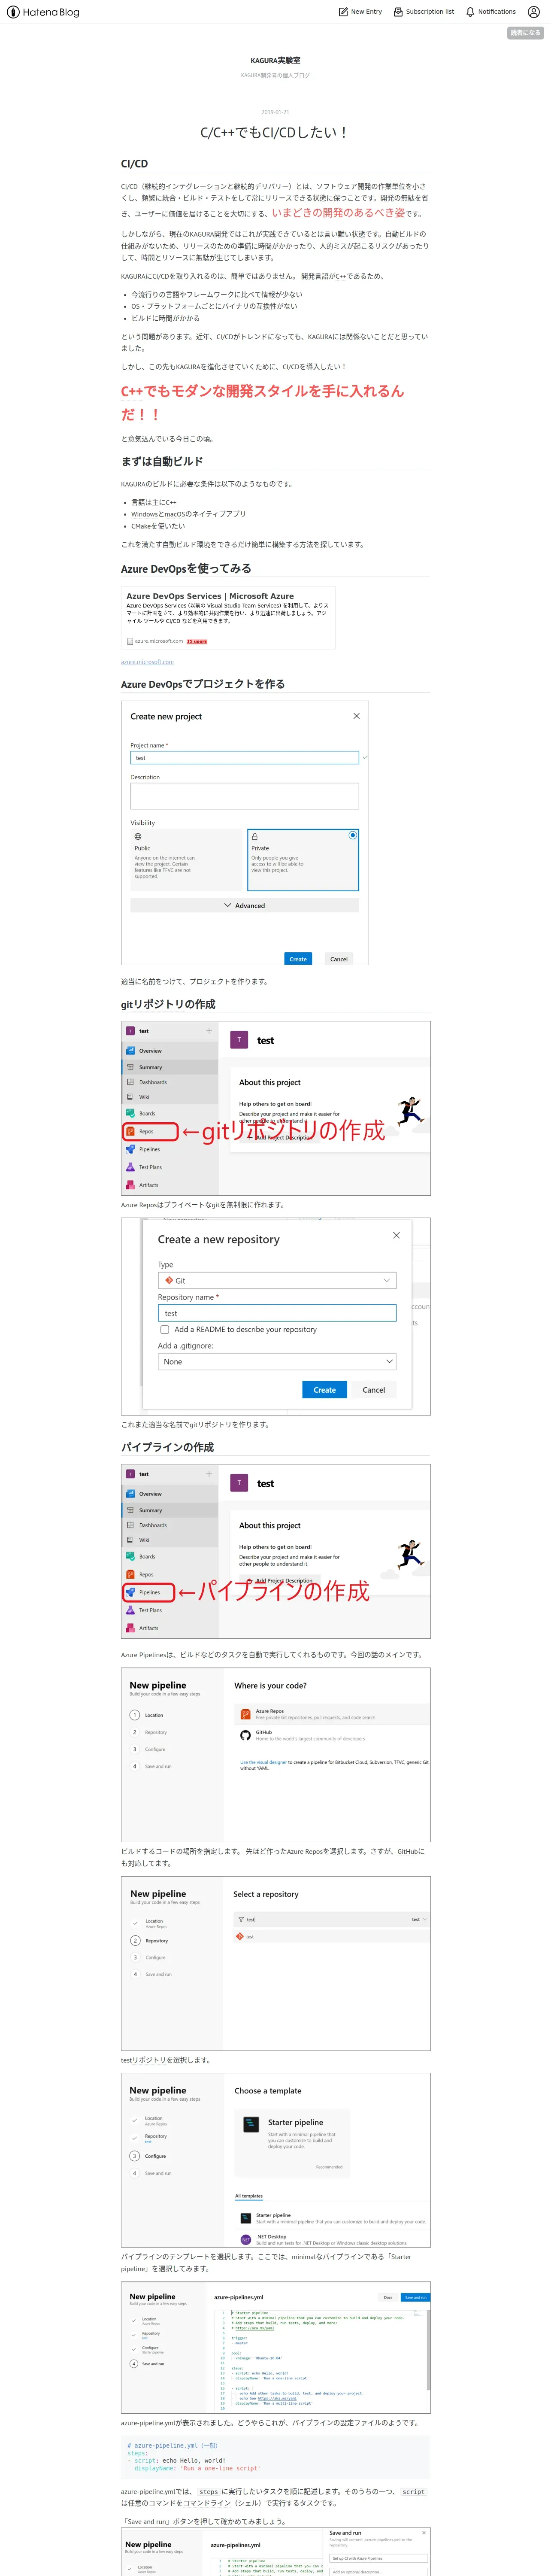Open Subscription list in the header
551x2576 pixels.
pos(423,12)
